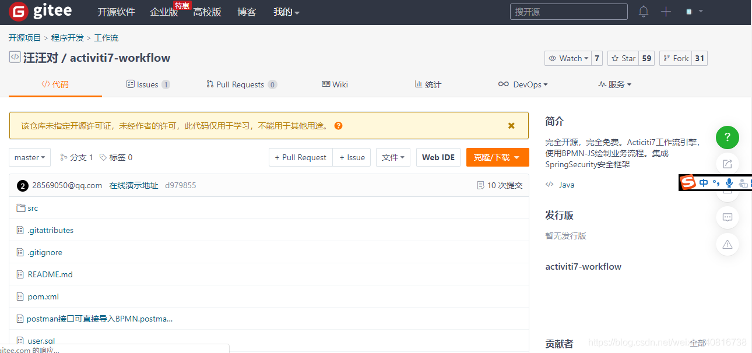
Task: Fork the repository
Action: (676, 58)
